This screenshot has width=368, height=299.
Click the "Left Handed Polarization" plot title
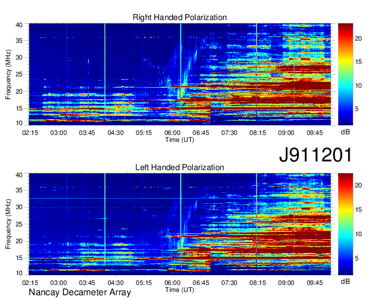coord(180,167)
